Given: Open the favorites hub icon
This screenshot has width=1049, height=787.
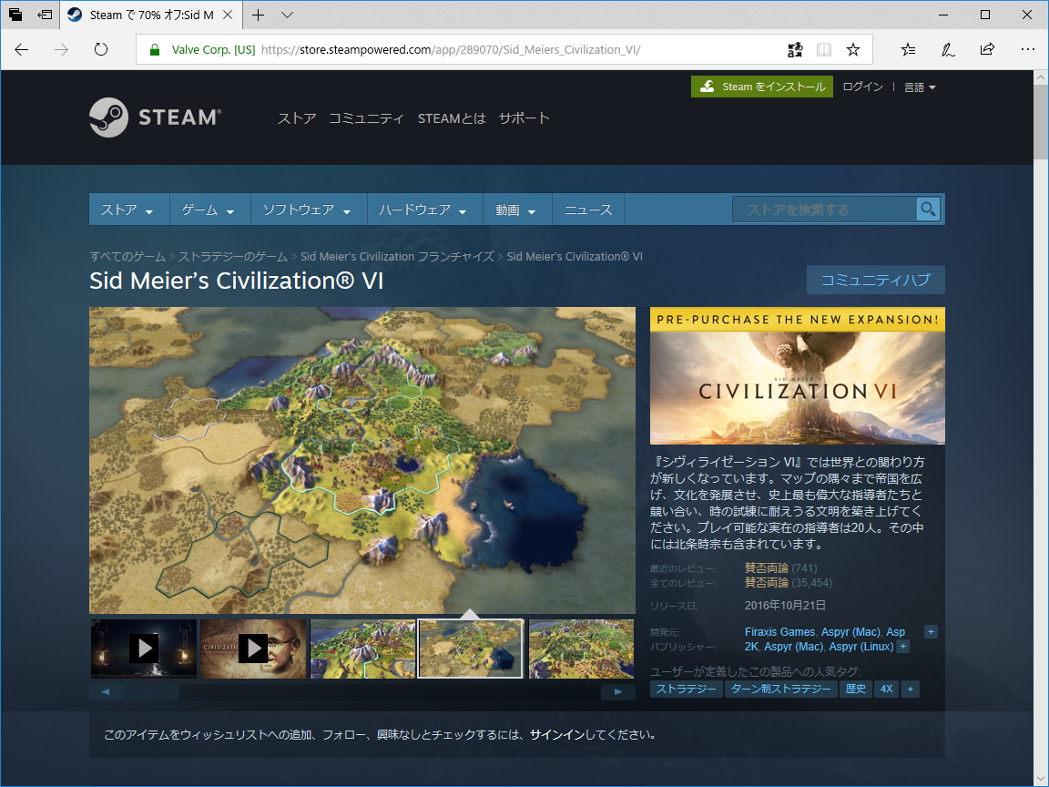Looking at the screenshot, I should pos(909,49).
